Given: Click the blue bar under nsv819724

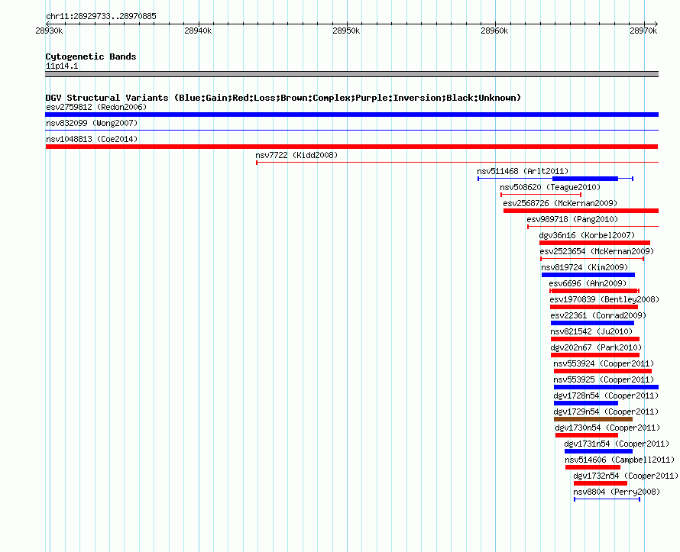Looking at the screenshot, I should 588,275.
